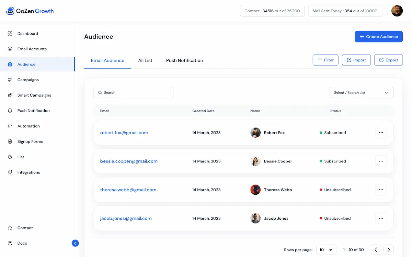Screen dimensions: 412x257
Task: Collapse the sidebar with the blue arrow
Action: (x=75, y=243)
